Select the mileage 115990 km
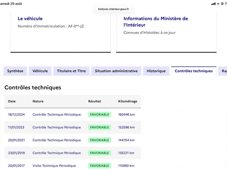The width and height of the screenshot is (227, 170). 126,166
